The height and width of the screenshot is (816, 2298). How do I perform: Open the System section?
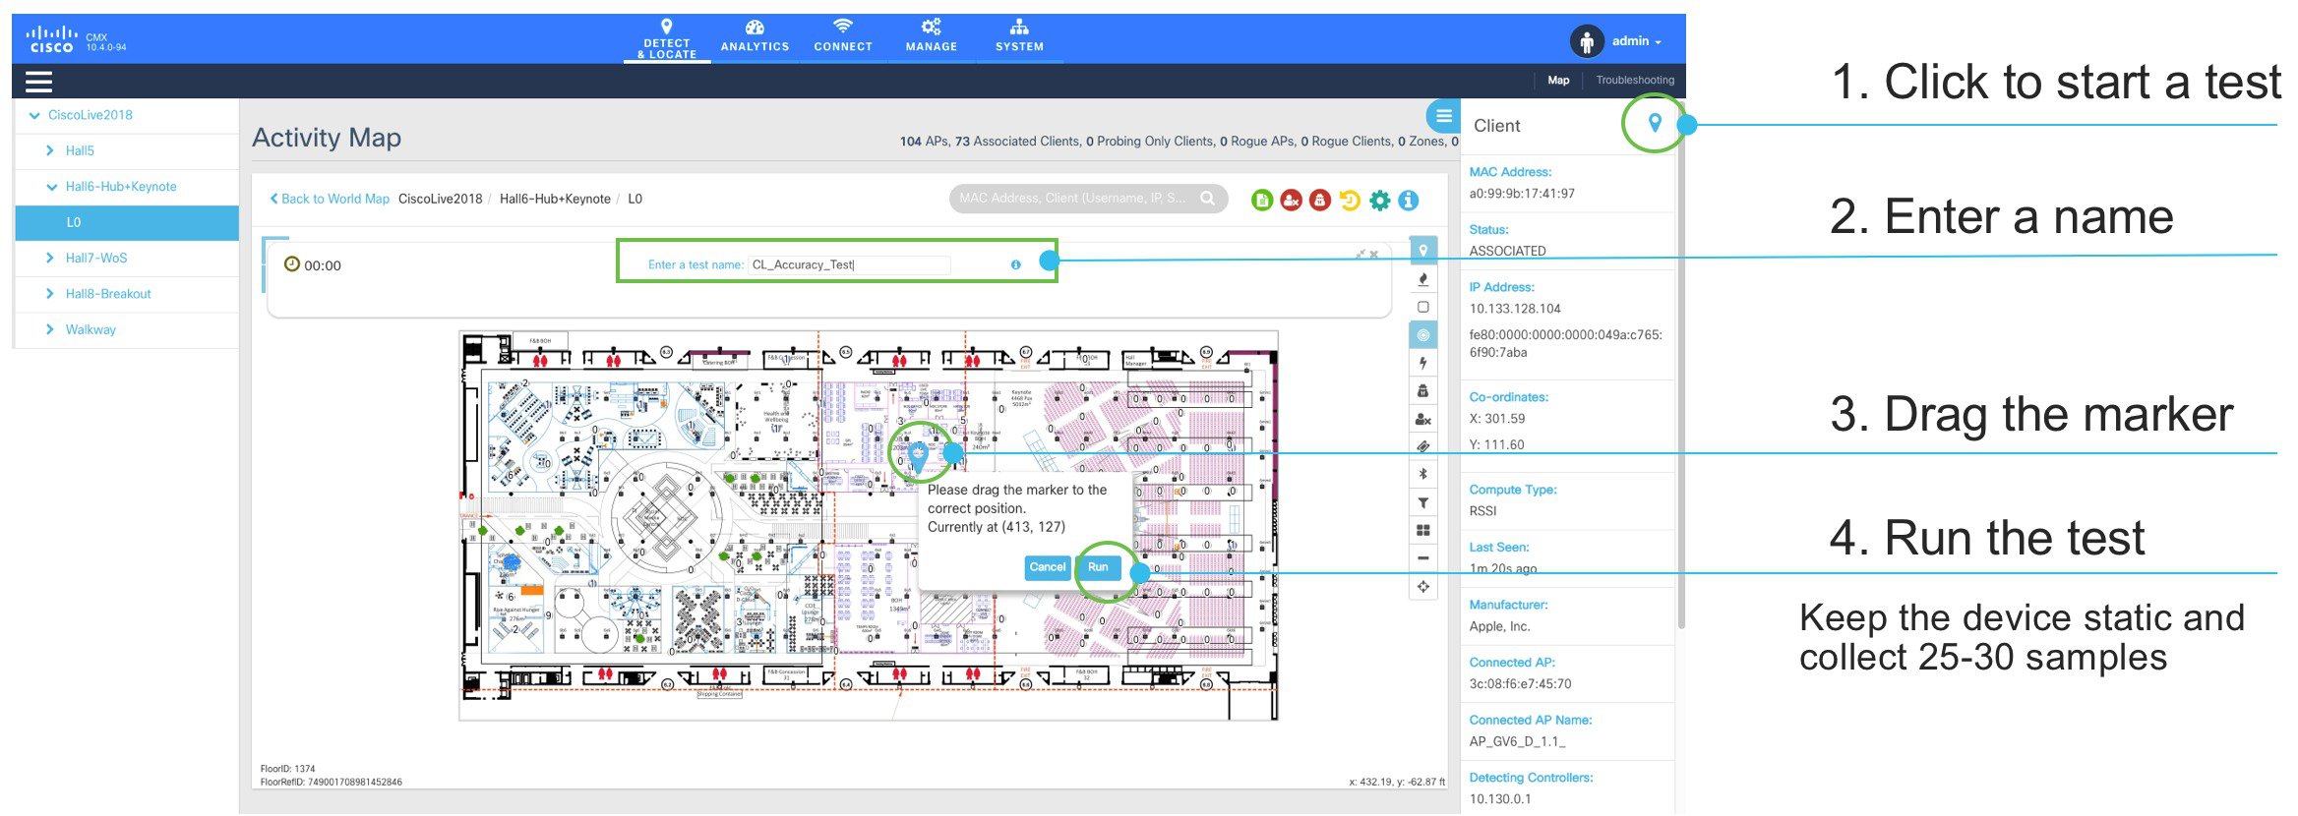(1019, 38)
